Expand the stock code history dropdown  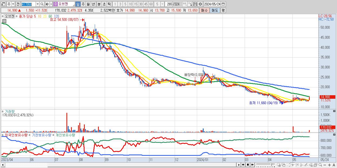[x=38, y=4]
